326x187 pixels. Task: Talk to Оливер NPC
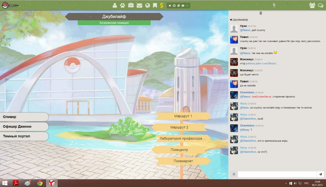coord(24,117)
